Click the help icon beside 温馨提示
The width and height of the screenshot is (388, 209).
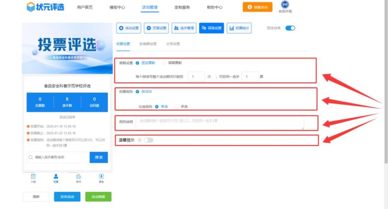tap(140, 140)
